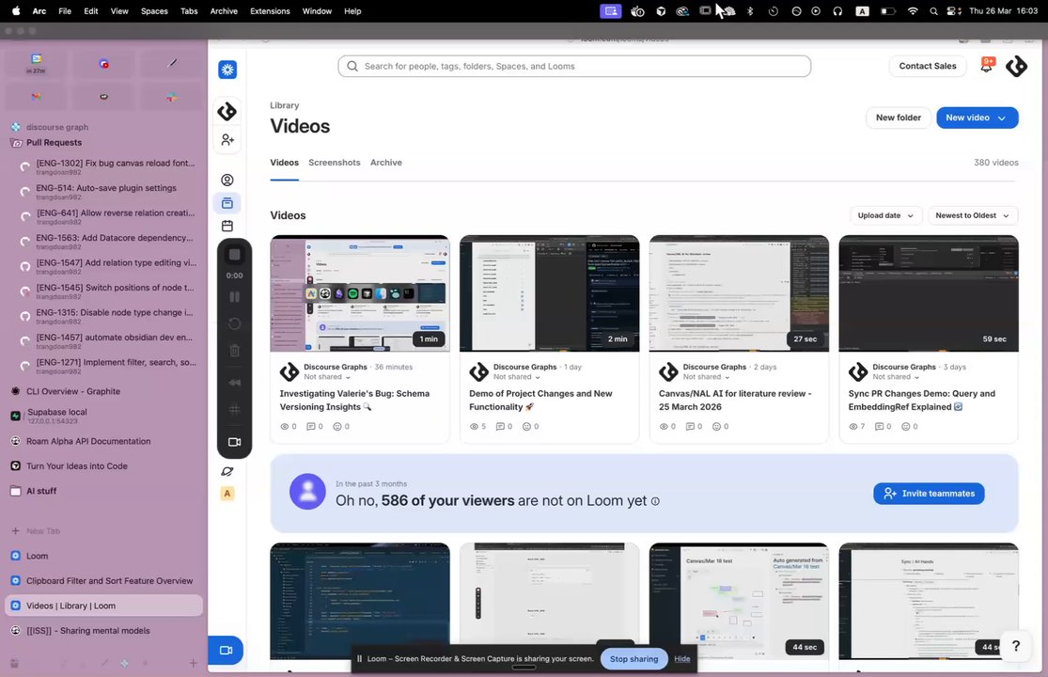
Task: Switch to the Screenshots tab
Action: click(x=335, y=163)
